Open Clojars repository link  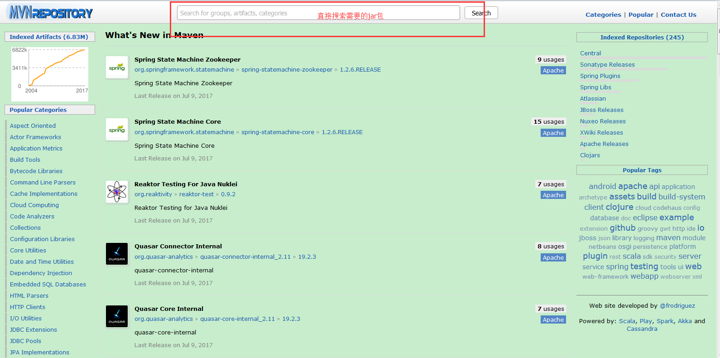[590, 155]
